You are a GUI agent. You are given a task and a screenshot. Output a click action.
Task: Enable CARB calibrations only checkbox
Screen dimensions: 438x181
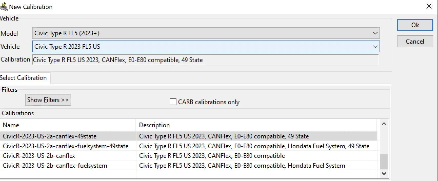173,102
